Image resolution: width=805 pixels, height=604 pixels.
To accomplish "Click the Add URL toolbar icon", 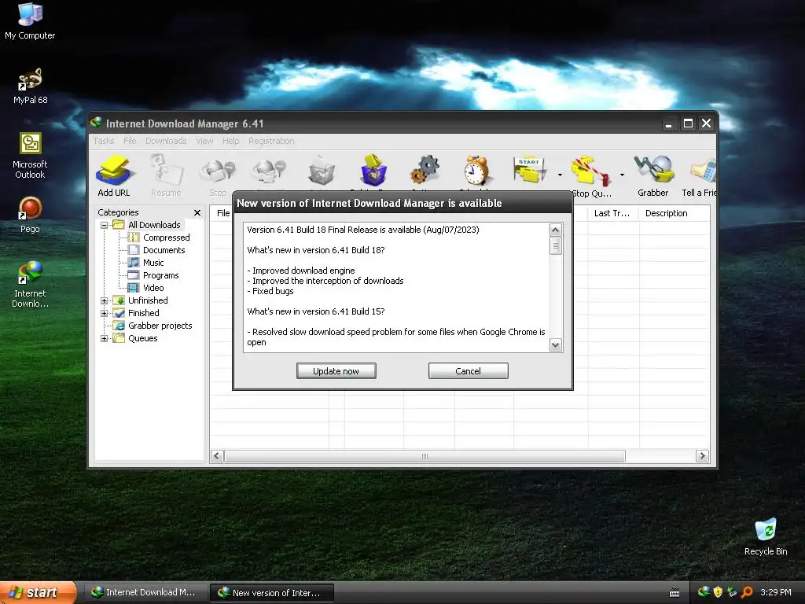I will point(114,175).
